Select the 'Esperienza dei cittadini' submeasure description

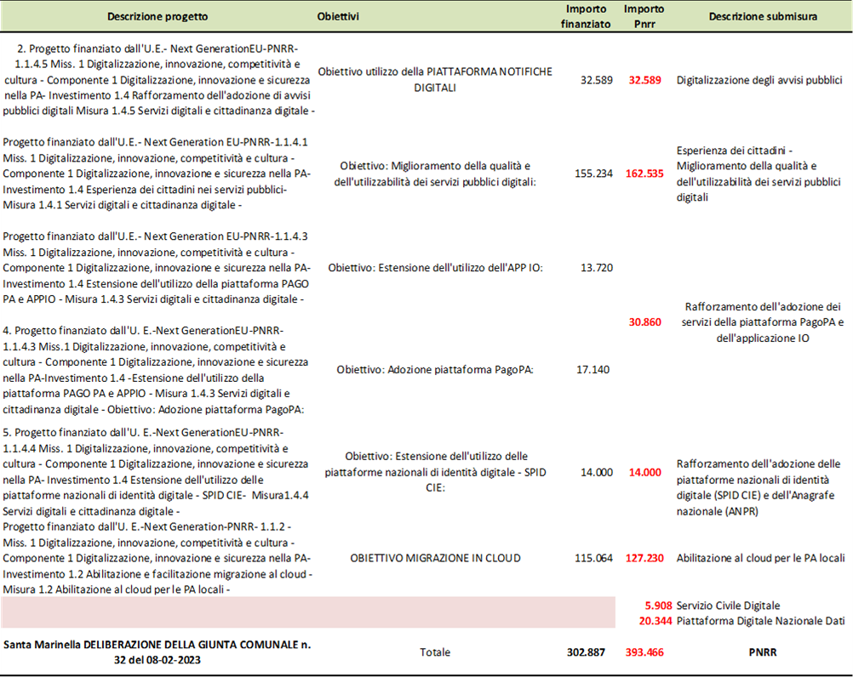(759, 174)
